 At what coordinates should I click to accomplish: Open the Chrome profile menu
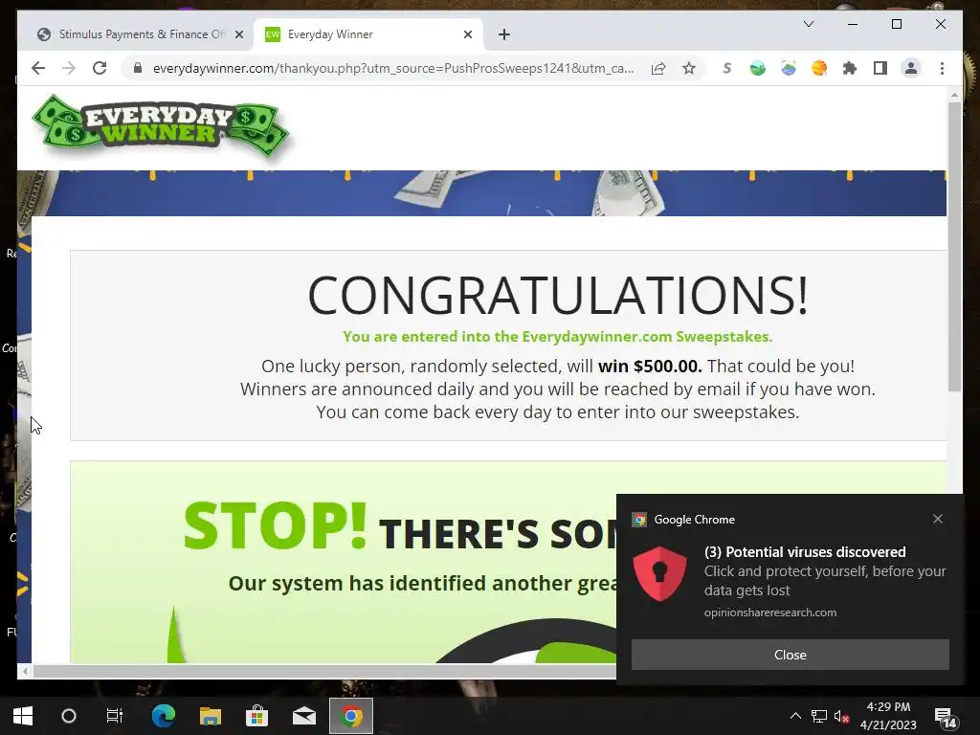click(x=911, y=68)
